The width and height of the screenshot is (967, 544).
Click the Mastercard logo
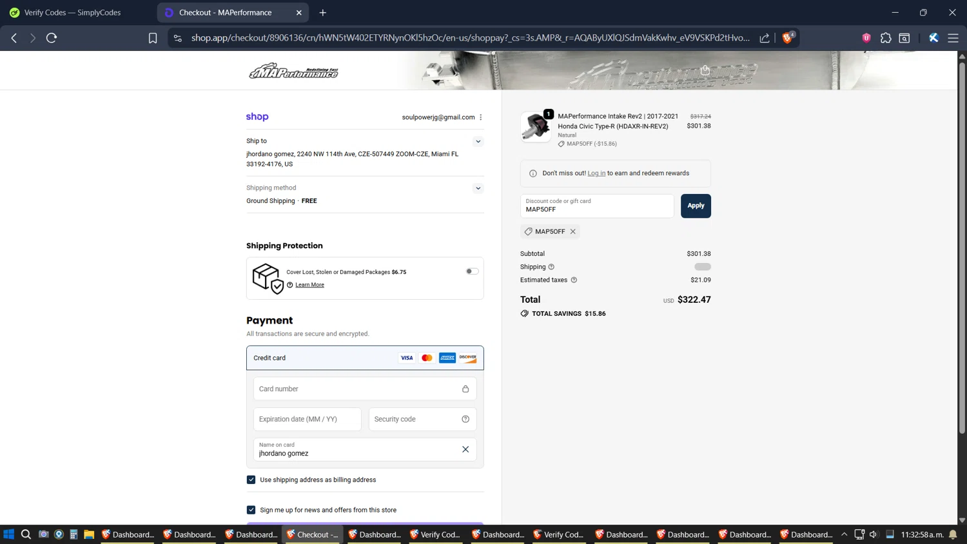coord(427,358)
